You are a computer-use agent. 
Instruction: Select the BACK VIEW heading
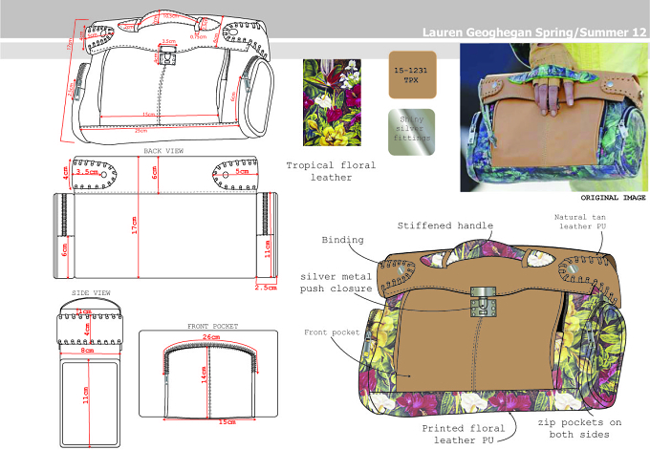pyautogui.click(x=163, y=151)
